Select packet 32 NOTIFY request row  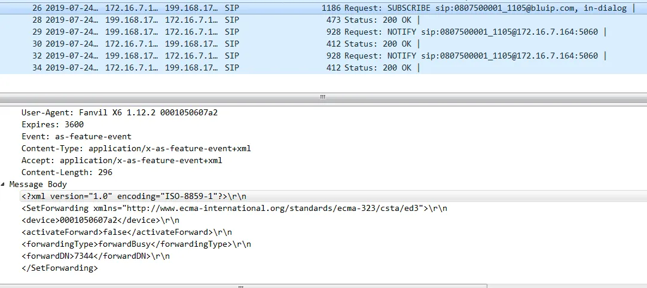[x=323, y=56]
